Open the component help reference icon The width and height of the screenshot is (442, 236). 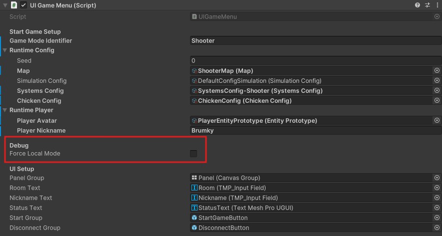click(x=417, y=5)
